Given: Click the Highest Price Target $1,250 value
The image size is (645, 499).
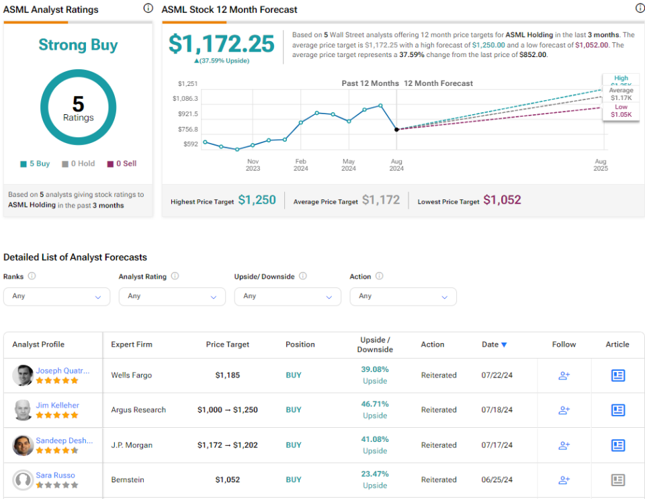Looking at the screenshot, I should coord(257,200).
